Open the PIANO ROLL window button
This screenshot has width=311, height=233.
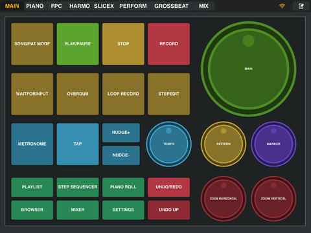pos(123,187)
